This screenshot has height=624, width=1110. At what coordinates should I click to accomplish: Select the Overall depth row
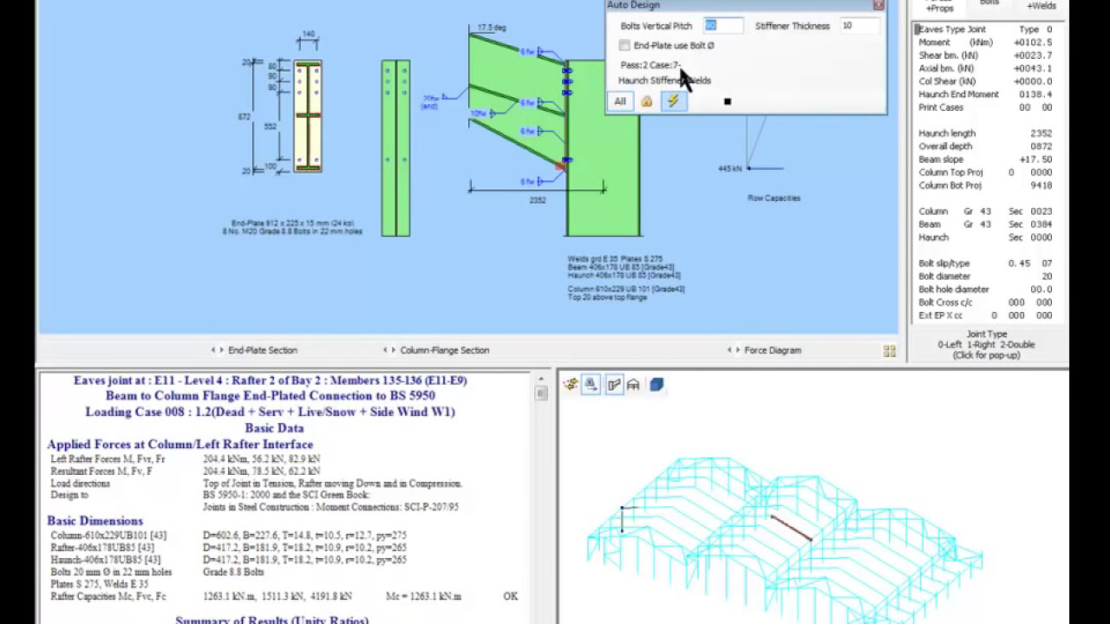point(986,146)
